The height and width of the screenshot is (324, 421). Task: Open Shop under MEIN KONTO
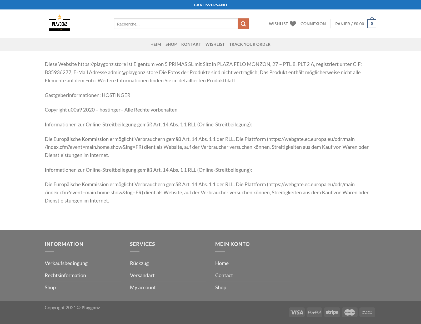[x=221, y=287]
